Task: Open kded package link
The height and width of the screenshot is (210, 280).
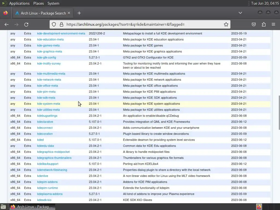Action: 40,140
